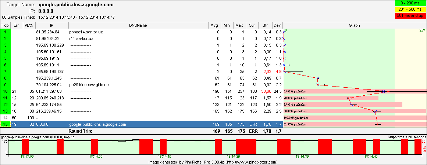This screenshot has height=165, width=427.
Task: Click target name google-public-dns-a.google.com title
Action: pos(76,5)
